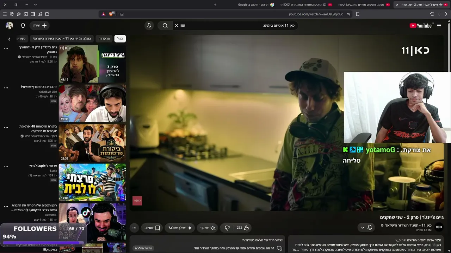Click the cast media icon beside Brave Shields
The image size is (451, 253).
point(122,14)
